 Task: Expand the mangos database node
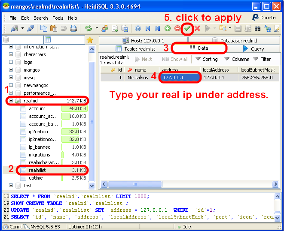pos(11,70)
